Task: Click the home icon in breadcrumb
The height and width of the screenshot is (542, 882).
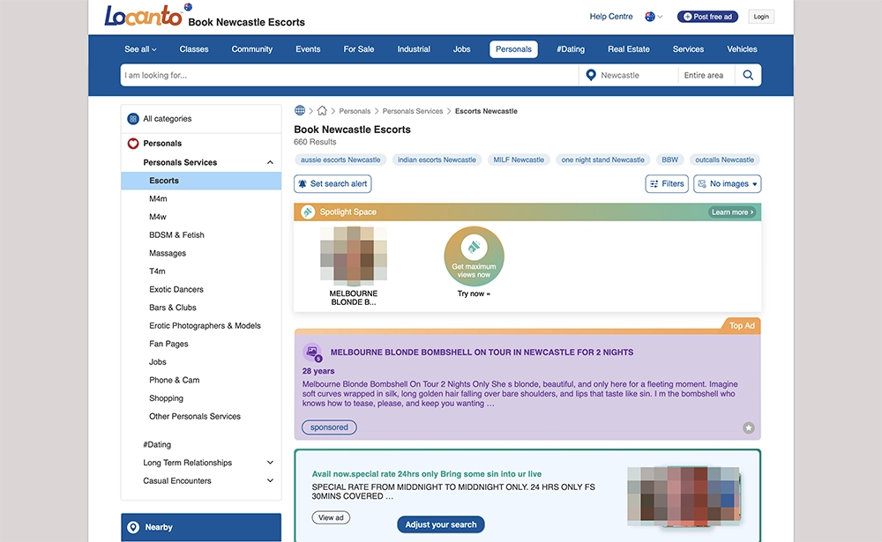Action: [322, 111]
